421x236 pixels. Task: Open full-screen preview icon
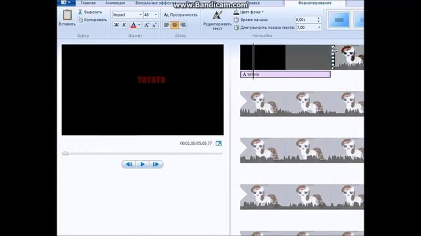[x=218, y=144]
